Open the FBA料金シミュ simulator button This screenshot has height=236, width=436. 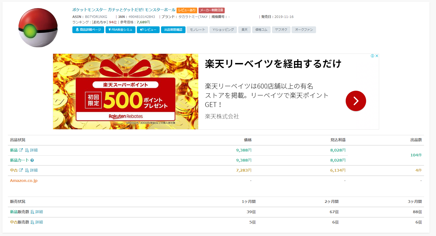[x=120, y=30]
